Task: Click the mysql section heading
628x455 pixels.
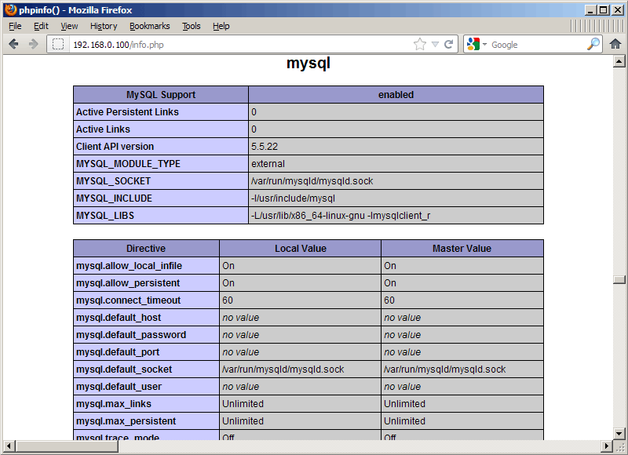Action: pos(309,64)
